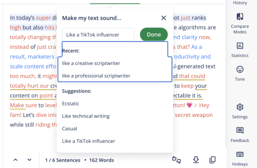Go to next sentence with down arrow
The image size is (257, 168).
[29, 160]
